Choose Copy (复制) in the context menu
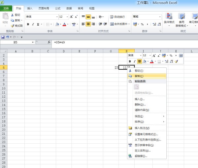The width and height of the screenshot is (198, 168). click(x=147, y=76)
